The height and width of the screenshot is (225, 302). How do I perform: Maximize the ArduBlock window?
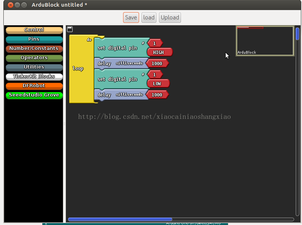(24, 5)
